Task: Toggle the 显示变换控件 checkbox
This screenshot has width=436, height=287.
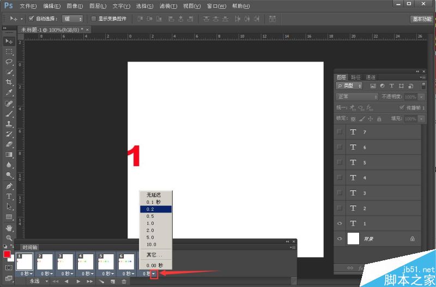Action: pyautogui.click(x=94, y=19)
